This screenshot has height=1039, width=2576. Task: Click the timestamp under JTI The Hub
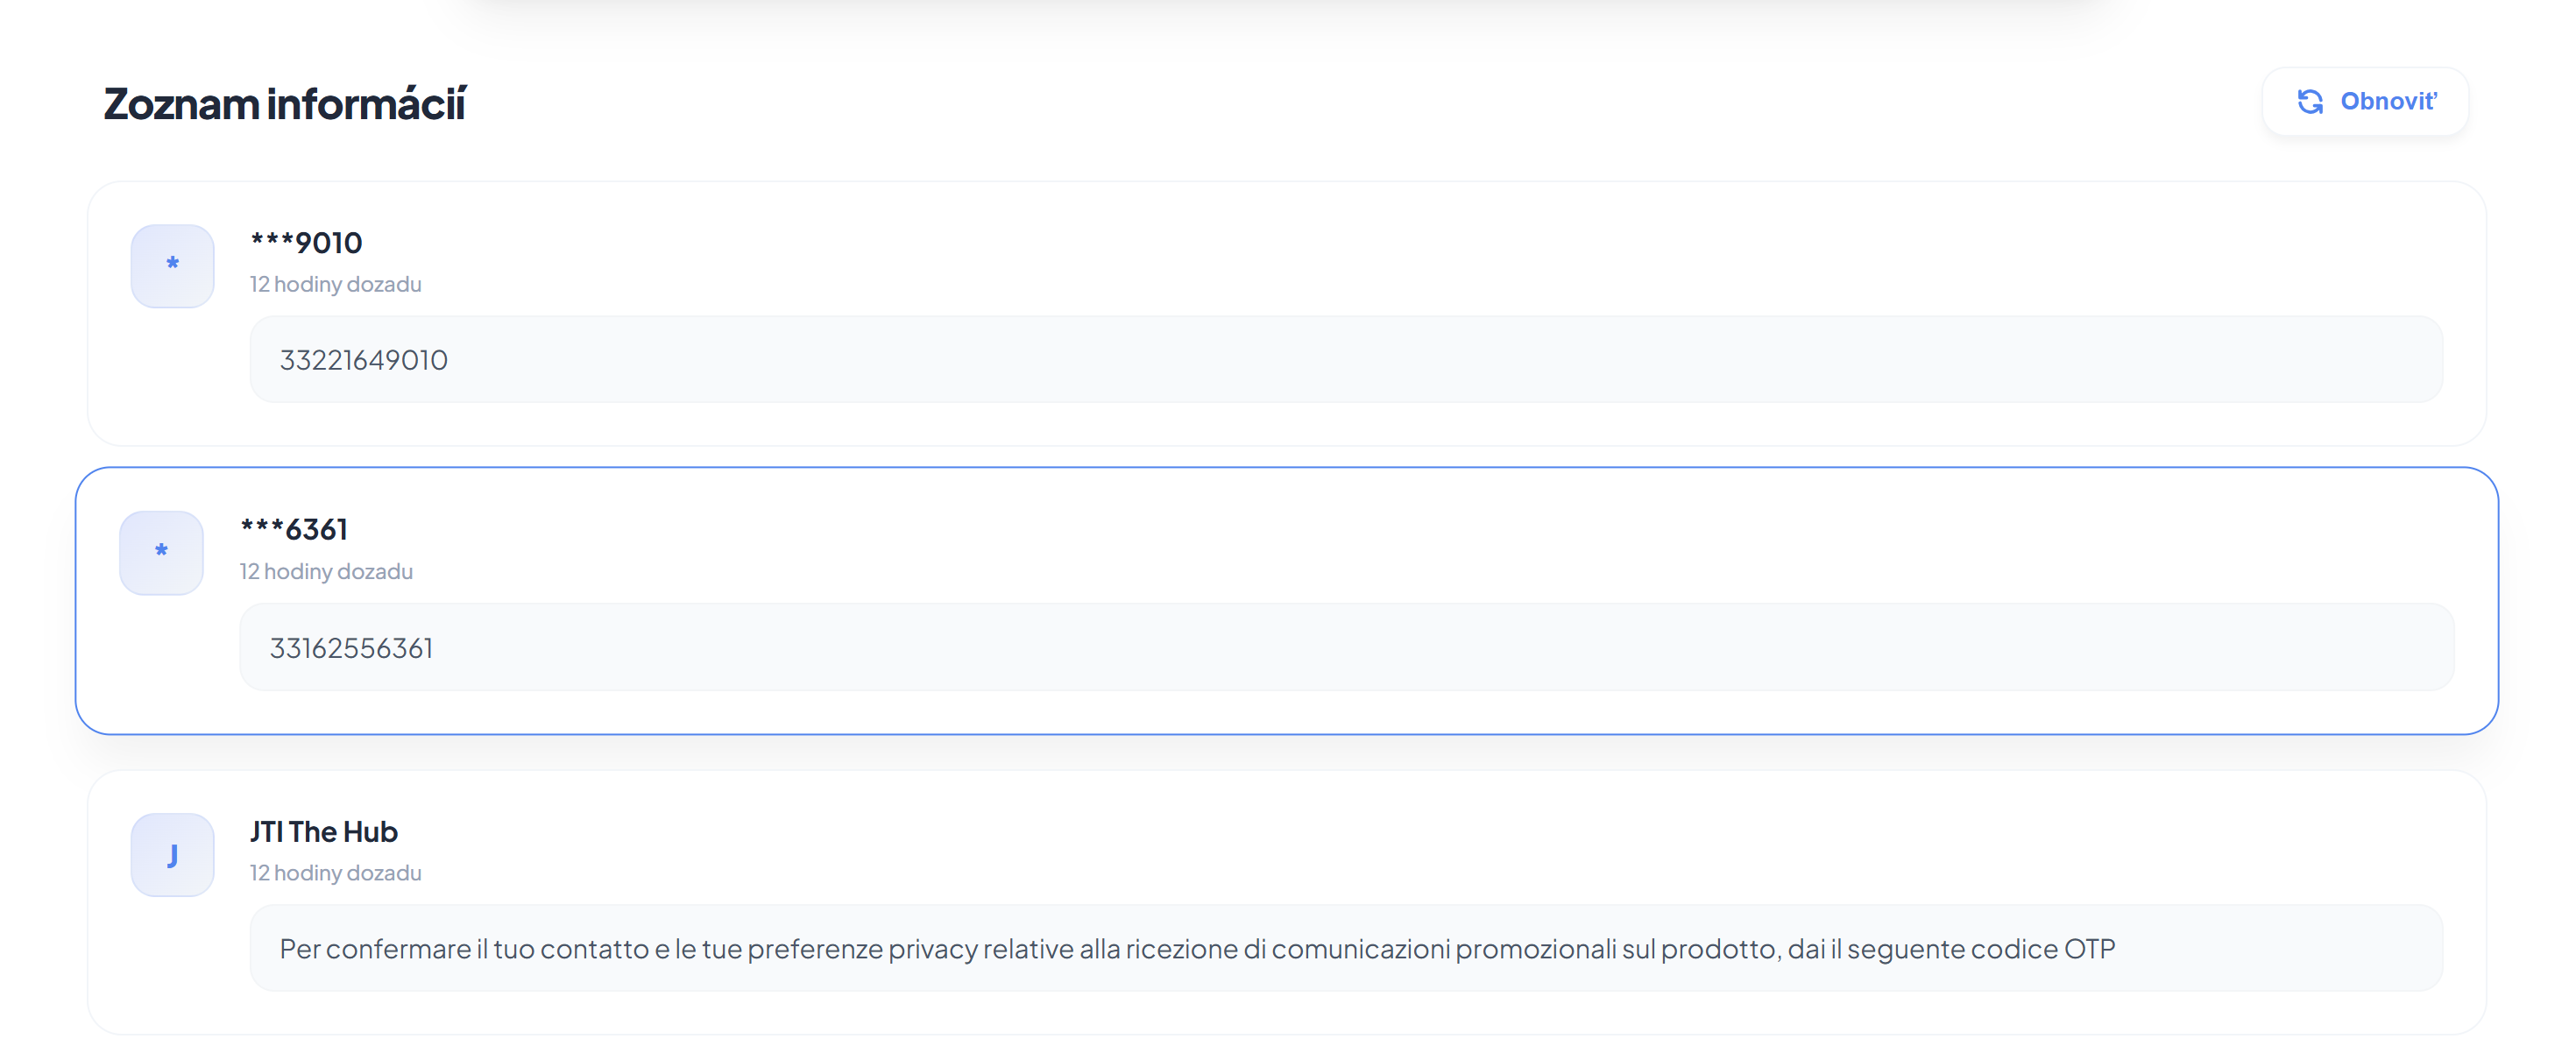tap(335, 873)
